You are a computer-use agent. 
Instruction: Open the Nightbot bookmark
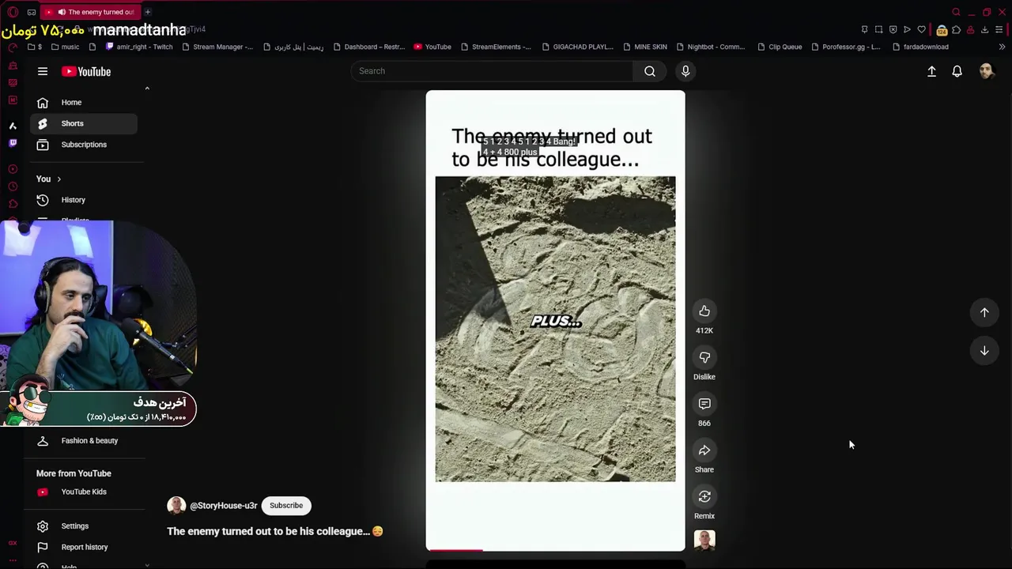pos(710,47)
